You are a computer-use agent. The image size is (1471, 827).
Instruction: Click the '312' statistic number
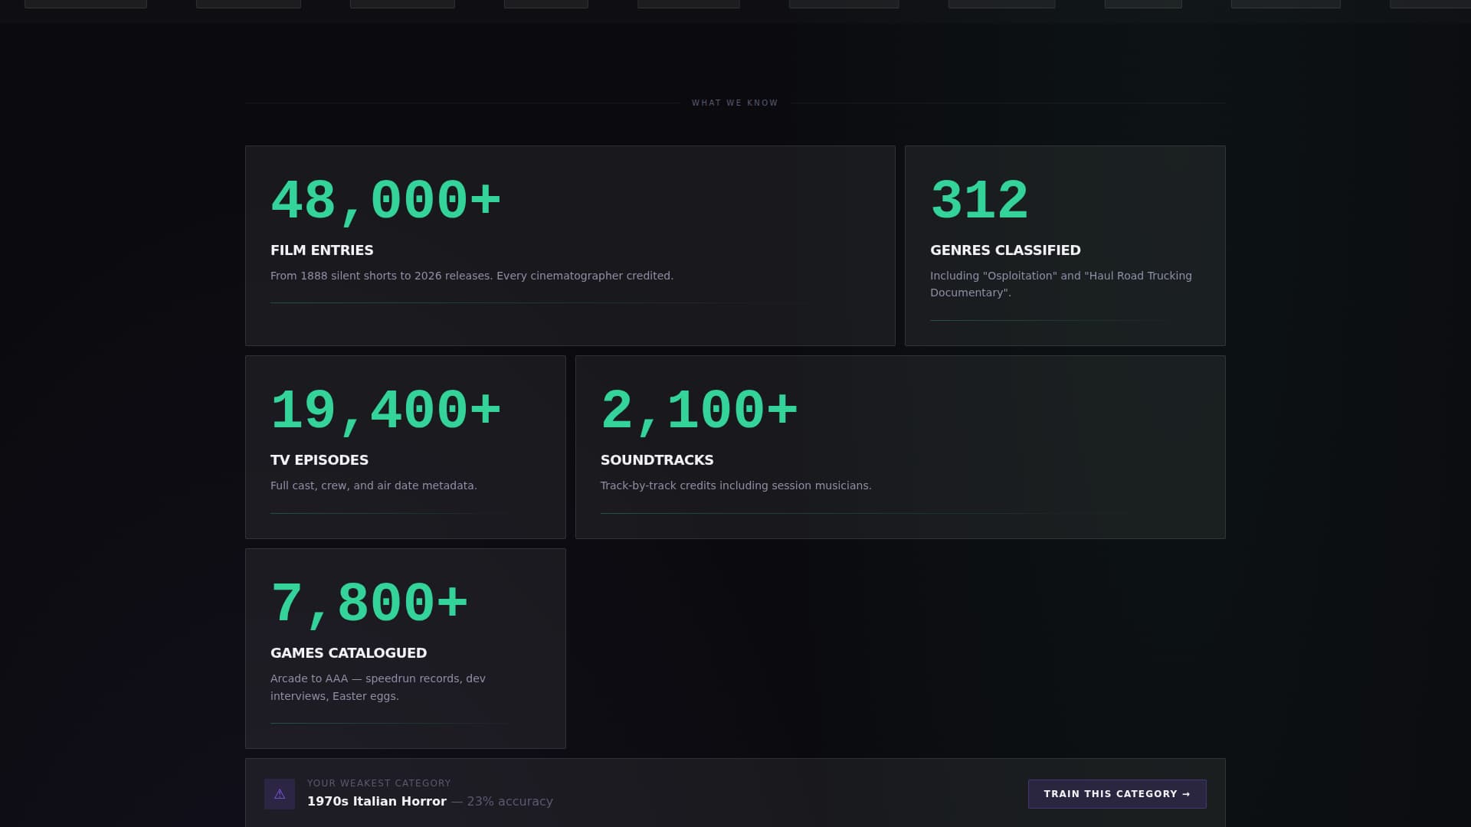[979, 201]
